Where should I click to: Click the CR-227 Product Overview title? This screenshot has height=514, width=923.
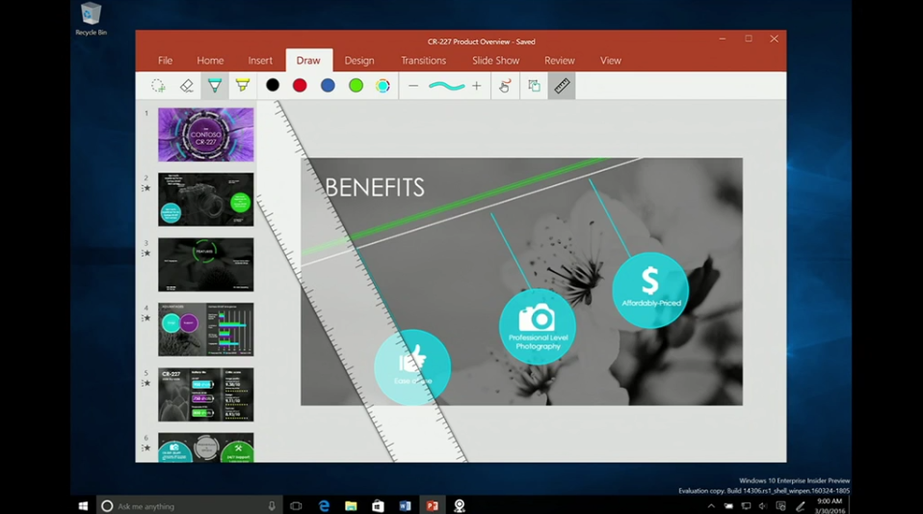[x=481, y=41]
